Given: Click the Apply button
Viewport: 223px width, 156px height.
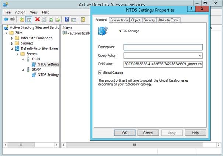Looking at the screenshot, I should (x=172, y=133).
